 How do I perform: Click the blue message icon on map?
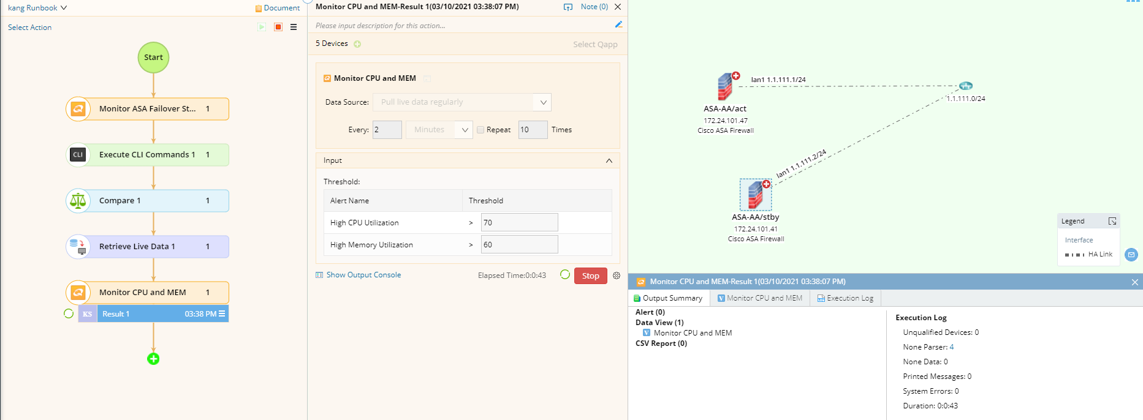point(1131,255)
